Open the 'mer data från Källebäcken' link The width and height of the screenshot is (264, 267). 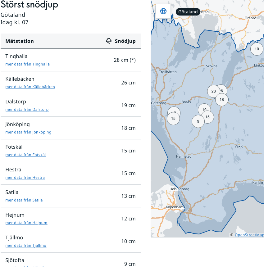(x=30, y=87)
